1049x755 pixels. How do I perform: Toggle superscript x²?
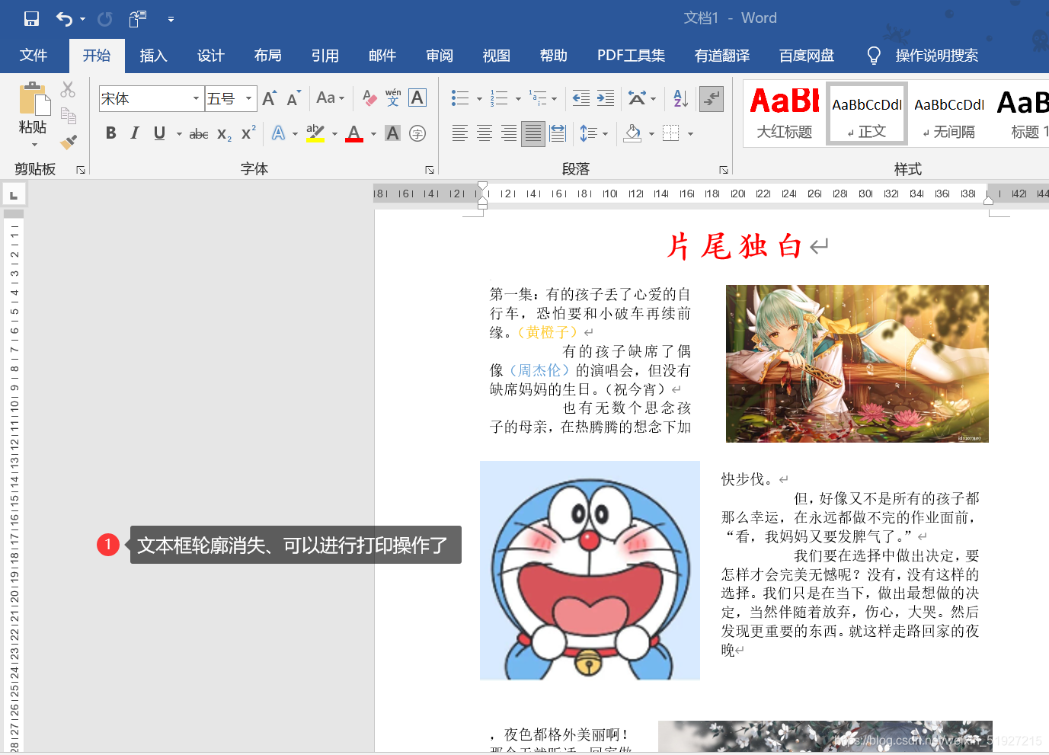[248, 133]
